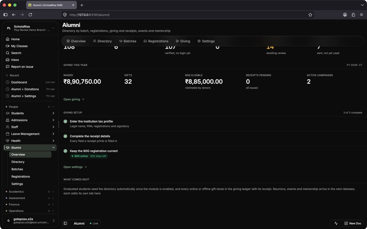The width and height of the screenshot is (367, 229).
Task: Switch to the Giving tab
Action: click(183, 41)
